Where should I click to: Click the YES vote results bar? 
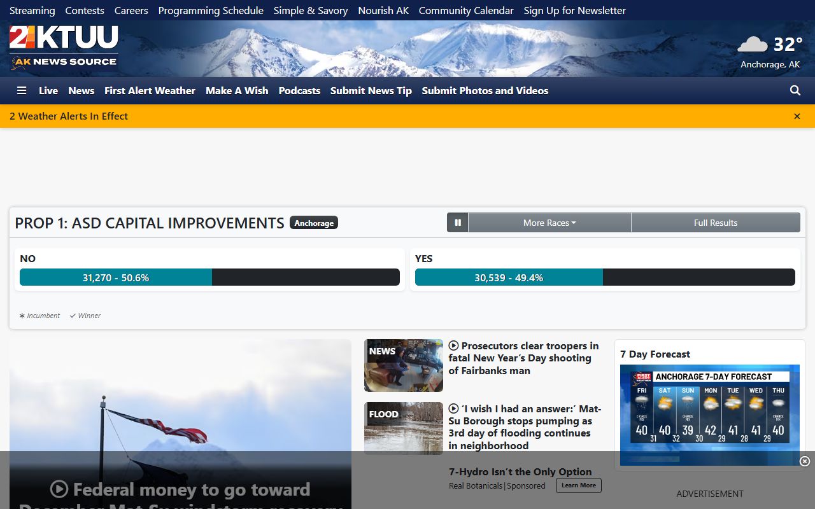coord(605,277)
